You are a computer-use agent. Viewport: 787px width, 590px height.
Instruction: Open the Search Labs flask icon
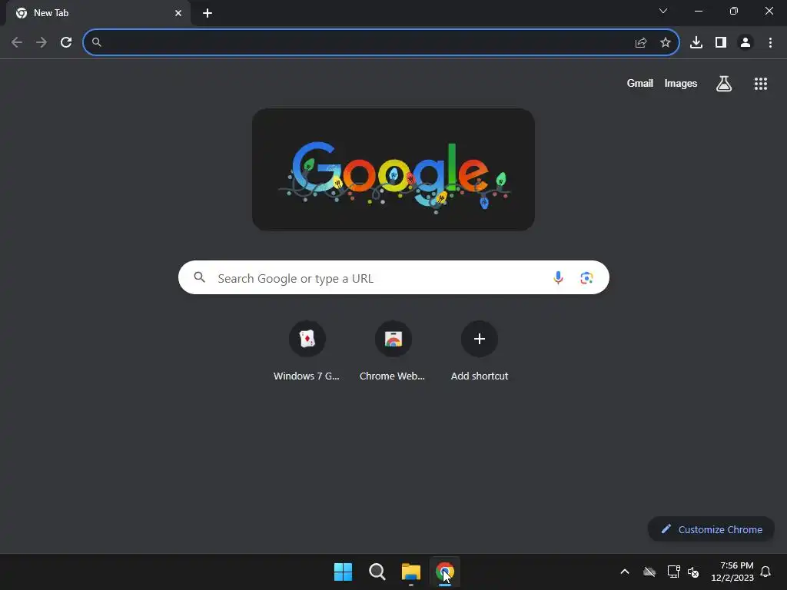(723, 84)
